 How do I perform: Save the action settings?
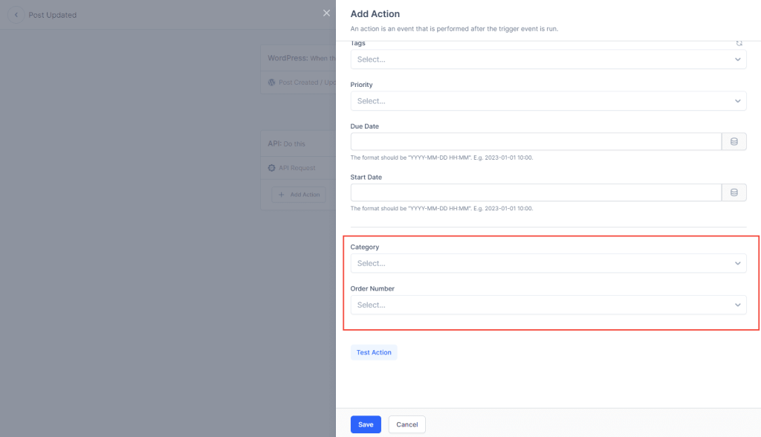(x=366, y=424)
